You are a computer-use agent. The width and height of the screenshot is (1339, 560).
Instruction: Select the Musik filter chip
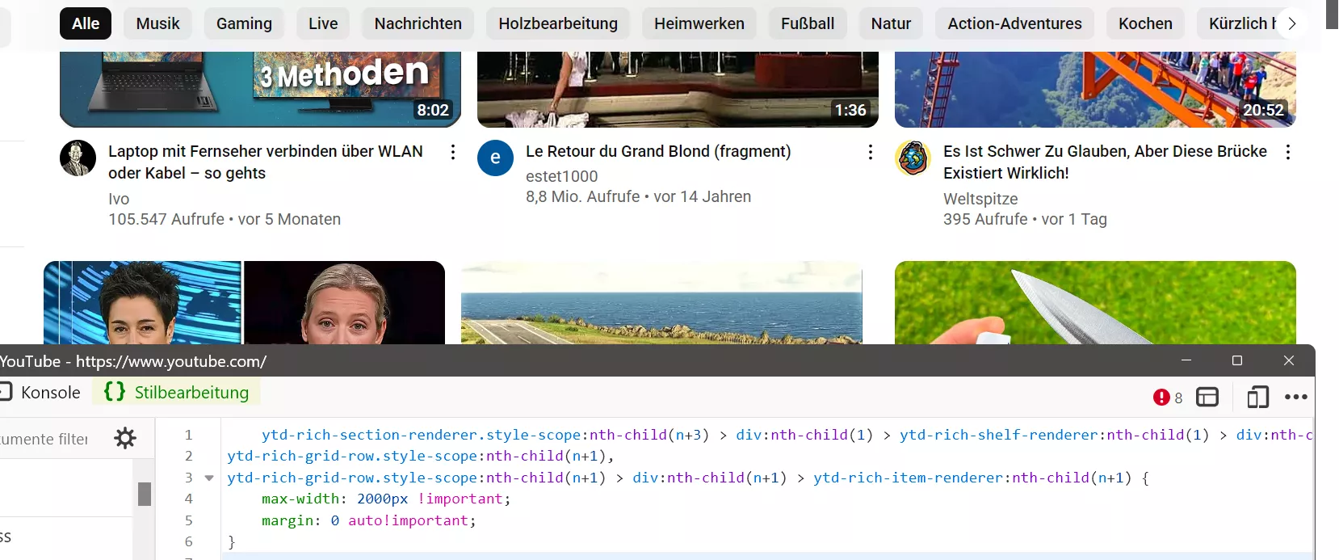coord(158,23)
